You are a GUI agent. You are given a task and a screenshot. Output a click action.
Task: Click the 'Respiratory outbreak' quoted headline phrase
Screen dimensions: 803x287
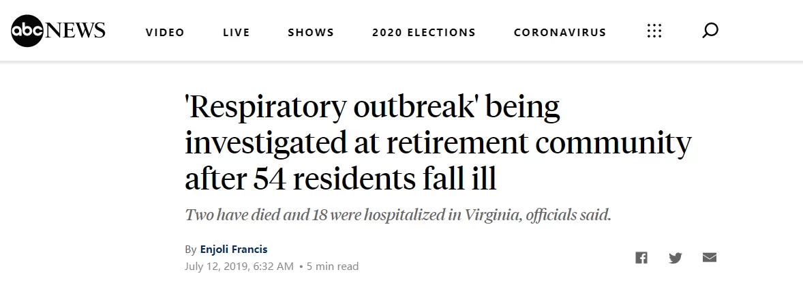(331, 108)
